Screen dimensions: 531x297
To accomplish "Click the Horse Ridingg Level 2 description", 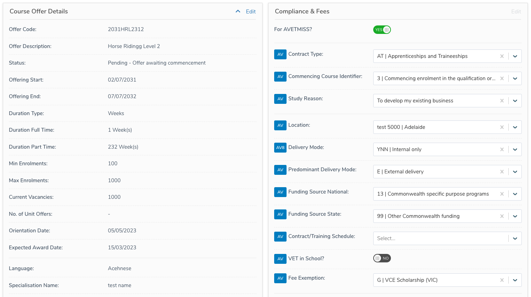I will pos(134,46).
